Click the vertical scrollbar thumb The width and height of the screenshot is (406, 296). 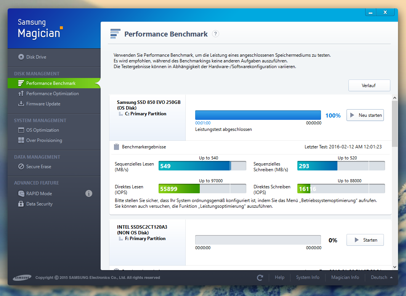point(395,124)
